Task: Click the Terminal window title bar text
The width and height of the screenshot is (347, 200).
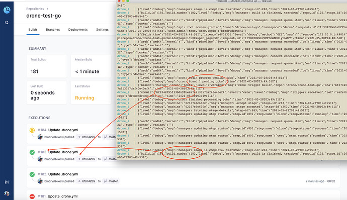Action: pyautogui.click(x=243, y=1)
